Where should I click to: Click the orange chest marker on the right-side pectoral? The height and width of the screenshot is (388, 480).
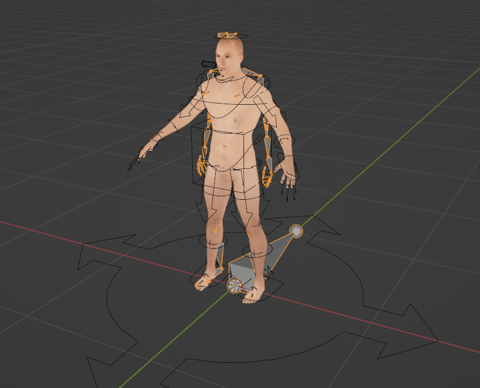[x=237, y=96]
